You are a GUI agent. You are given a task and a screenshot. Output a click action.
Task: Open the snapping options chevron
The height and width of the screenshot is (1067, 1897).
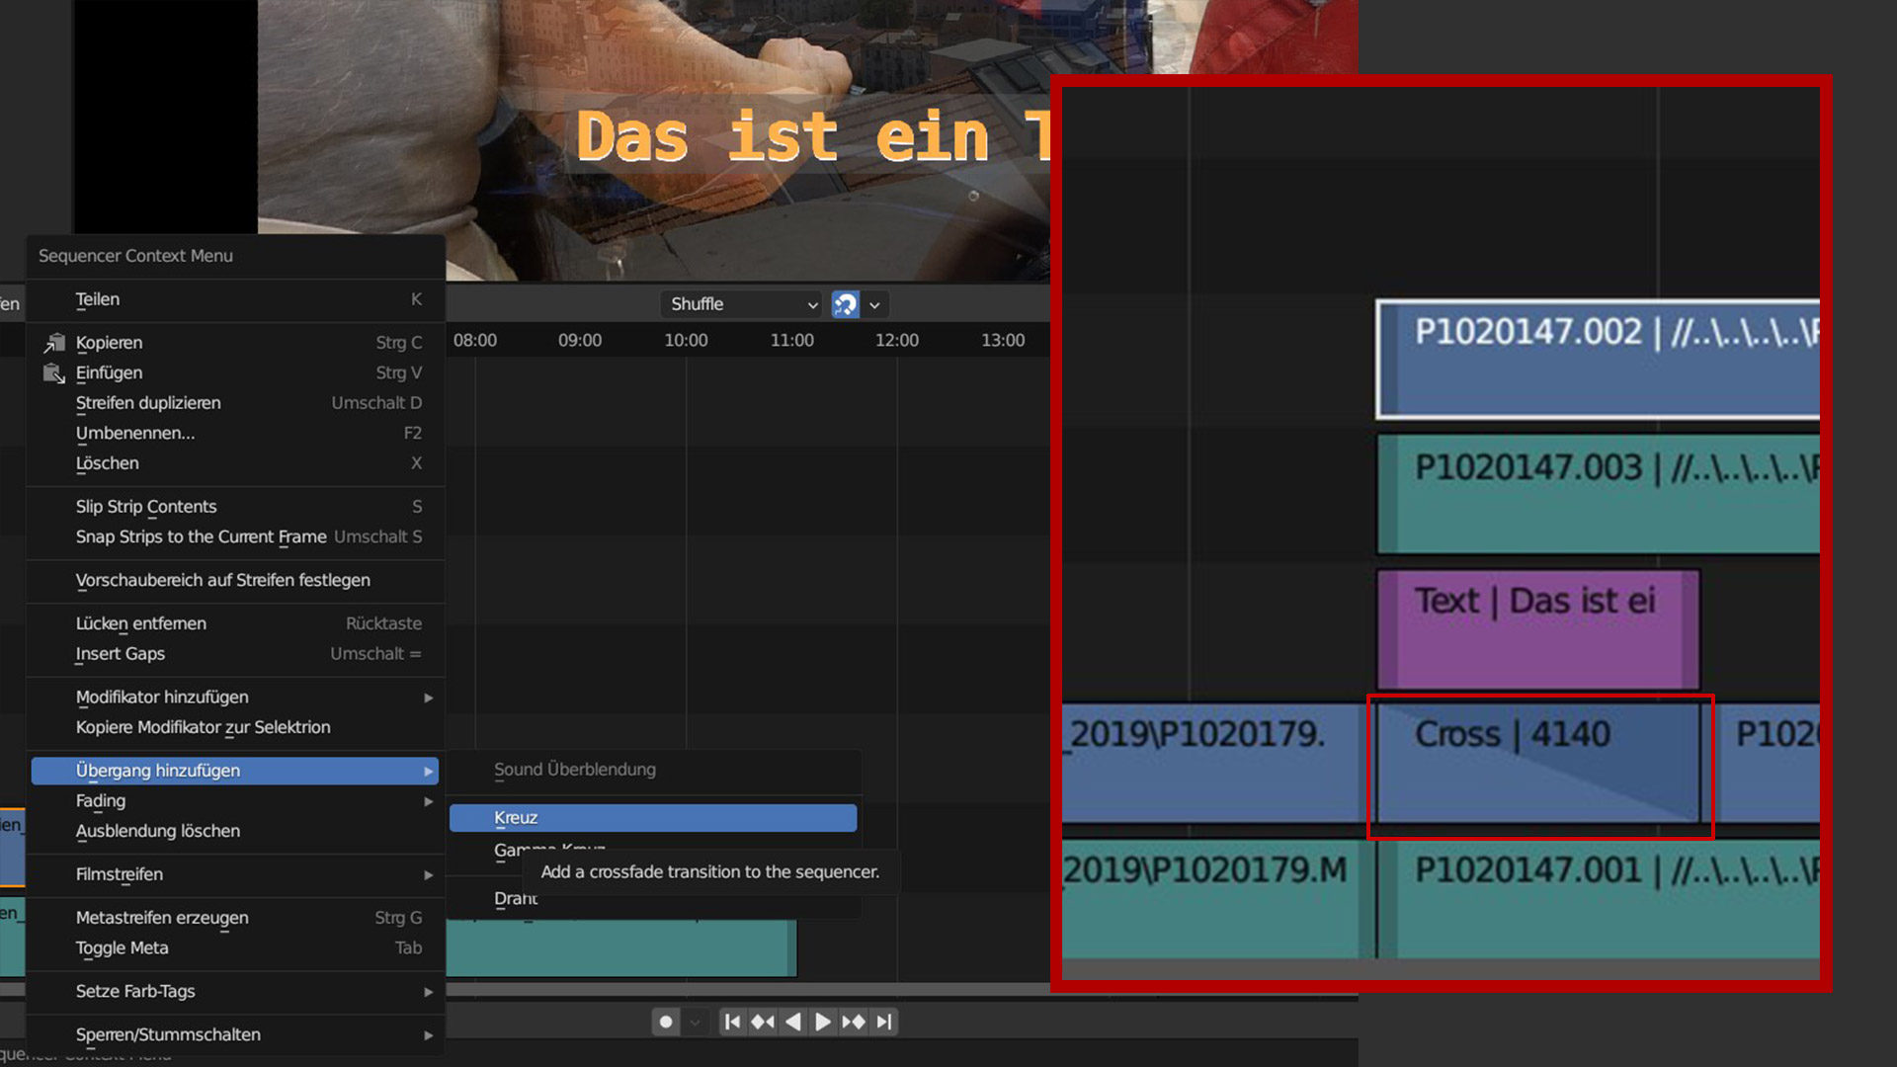tap(874, 305)
